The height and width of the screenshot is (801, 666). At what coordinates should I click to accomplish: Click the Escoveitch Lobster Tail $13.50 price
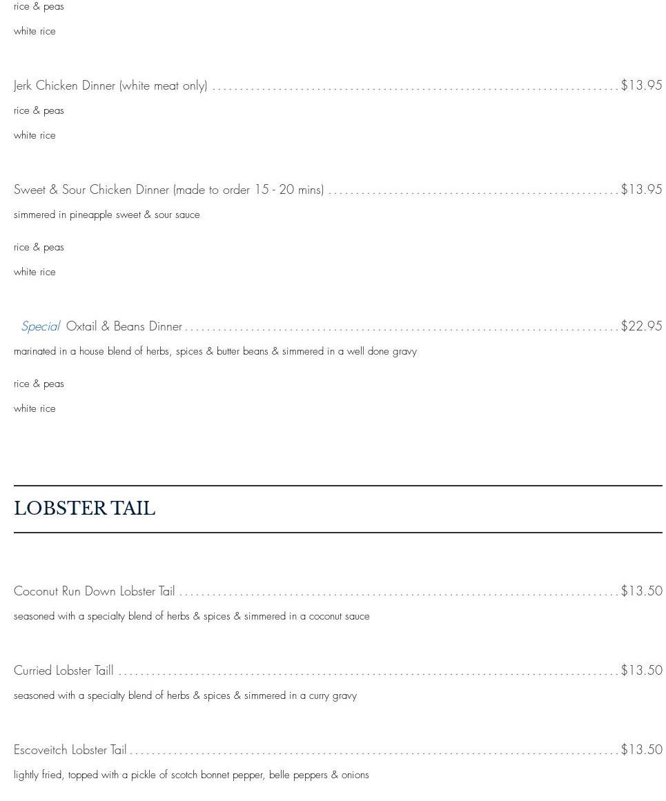pyautogui.click(x=641, y=749)
